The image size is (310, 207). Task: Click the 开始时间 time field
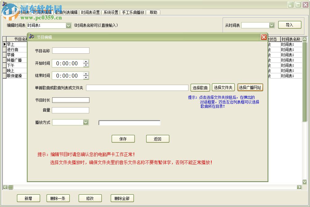point(67,63)
